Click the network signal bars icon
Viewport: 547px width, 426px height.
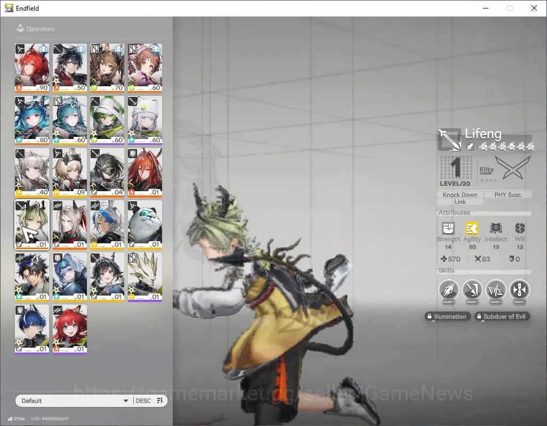click(x=10, y=419)
